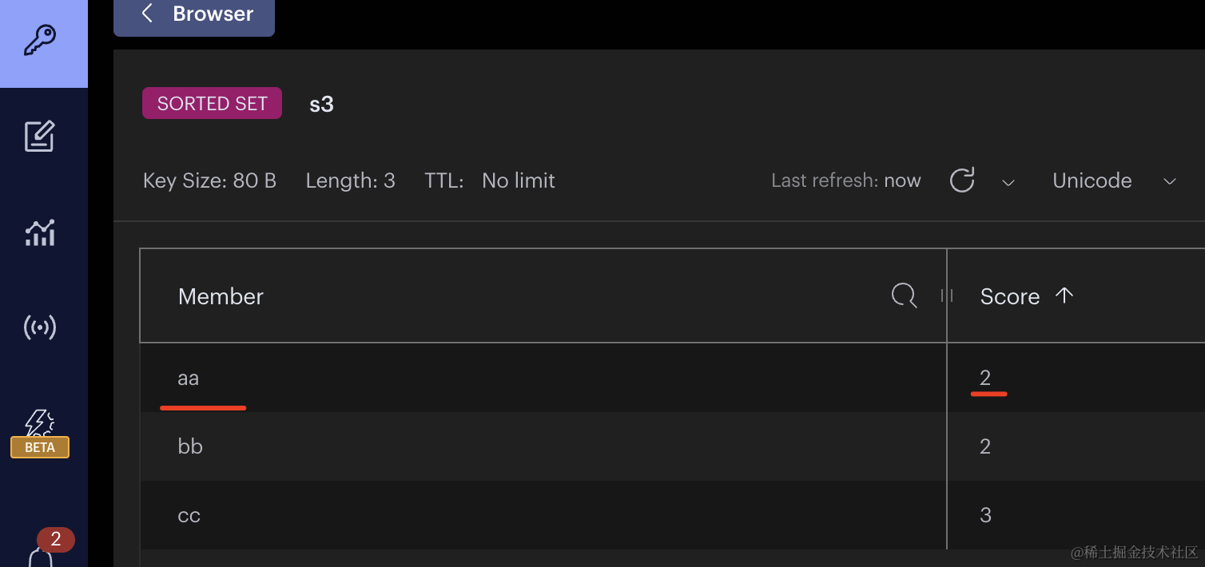Click the s3 key name
Viewport: 1205px width, 567px height.
322,105
